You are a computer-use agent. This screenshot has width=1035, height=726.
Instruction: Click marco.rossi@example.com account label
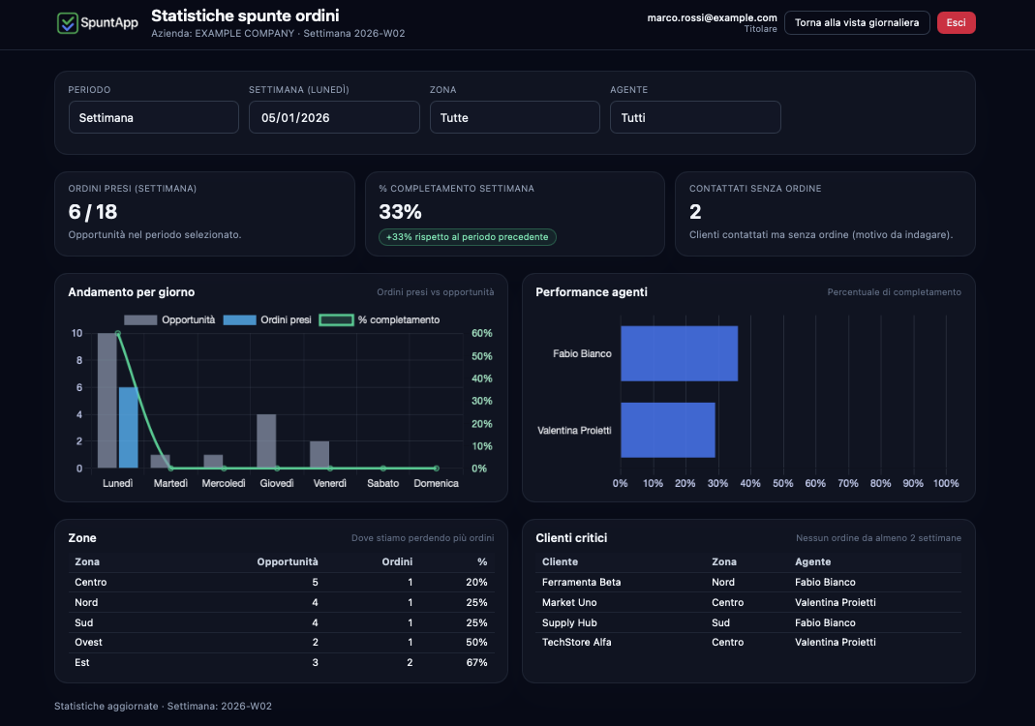713,17
